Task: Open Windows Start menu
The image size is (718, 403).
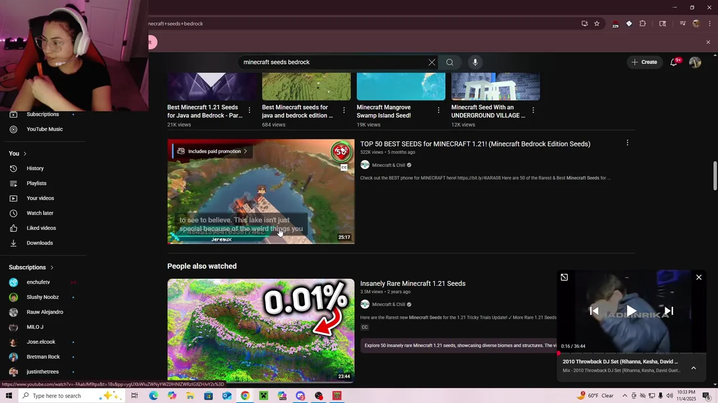Action: pos(8,396)
